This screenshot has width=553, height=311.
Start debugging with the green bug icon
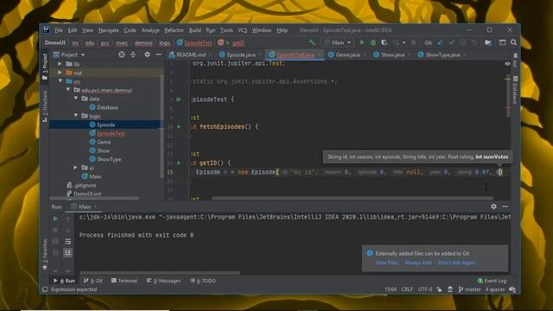(x=373, y=42)
